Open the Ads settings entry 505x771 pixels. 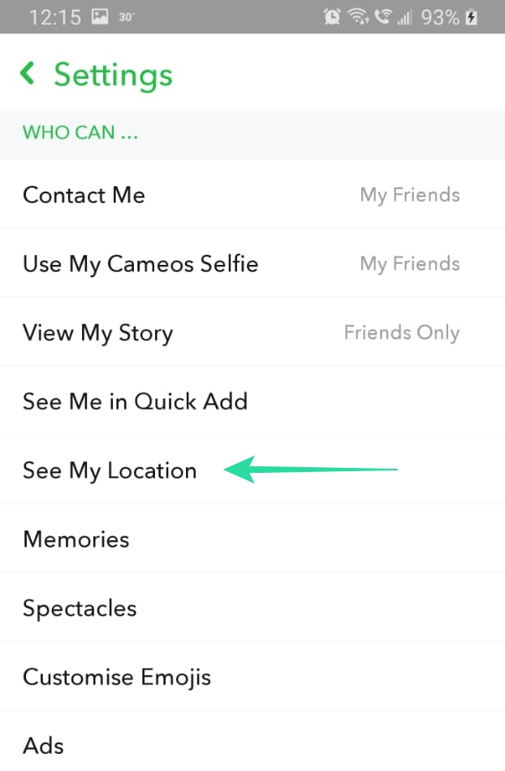(x=43, y=745)
